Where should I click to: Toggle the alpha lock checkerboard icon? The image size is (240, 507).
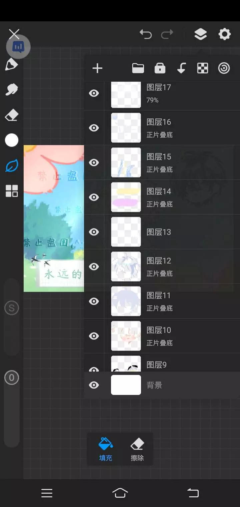coord(203,68)
